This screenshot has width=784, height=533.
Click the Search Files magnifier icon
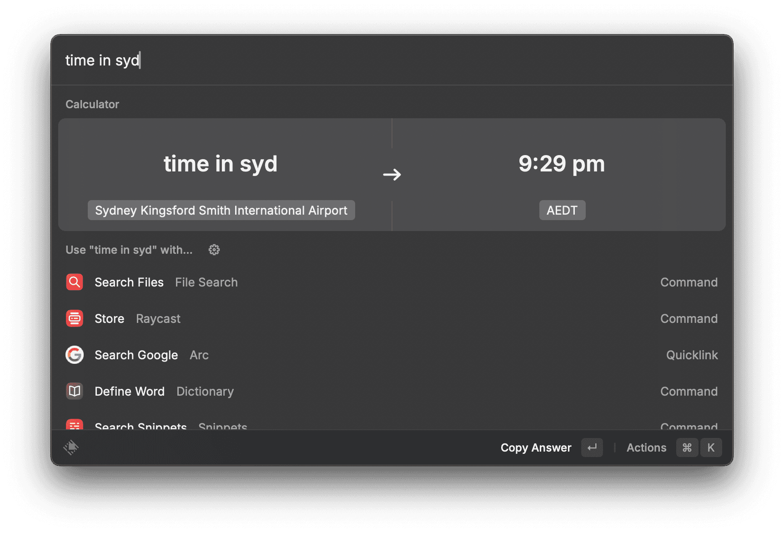tap(74, 282)
